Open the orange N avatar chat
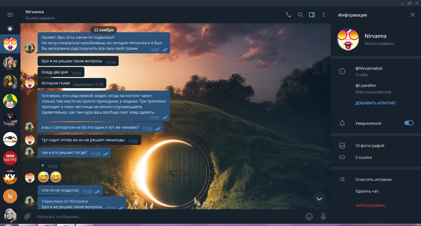Image resolution: width=421 pixels, height=226 pixels. (x=10, y=197)
